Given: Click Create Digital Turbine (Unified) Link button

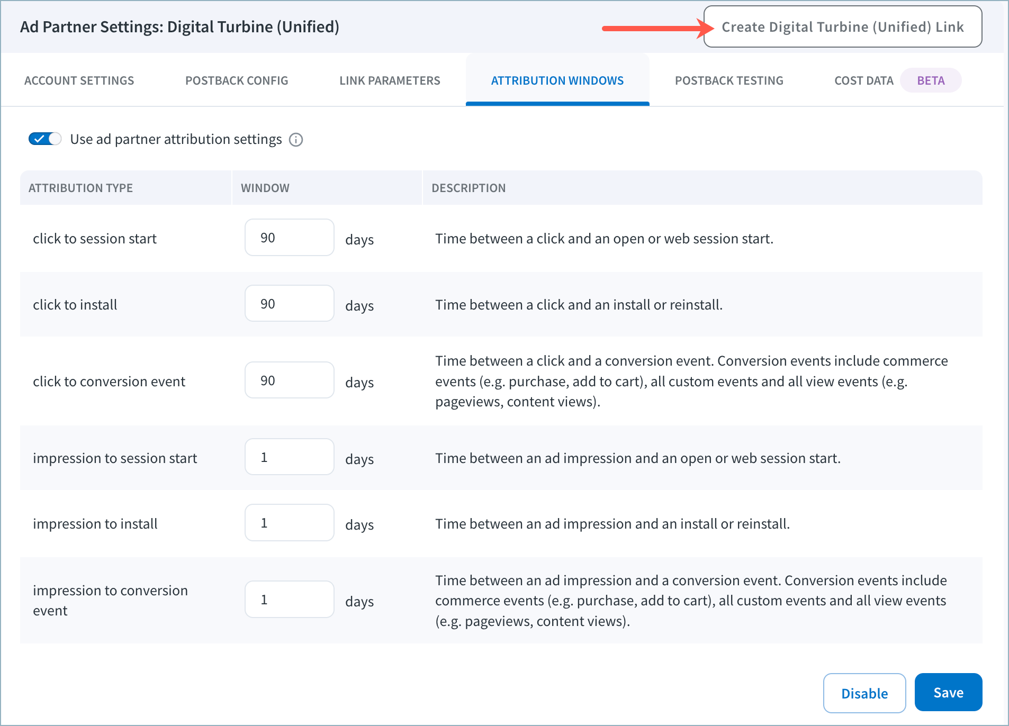Looking at the screenshot, I should [x=843, y=27].
